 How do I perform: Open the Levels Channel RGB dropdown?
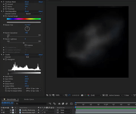click(x=33, y=57)
